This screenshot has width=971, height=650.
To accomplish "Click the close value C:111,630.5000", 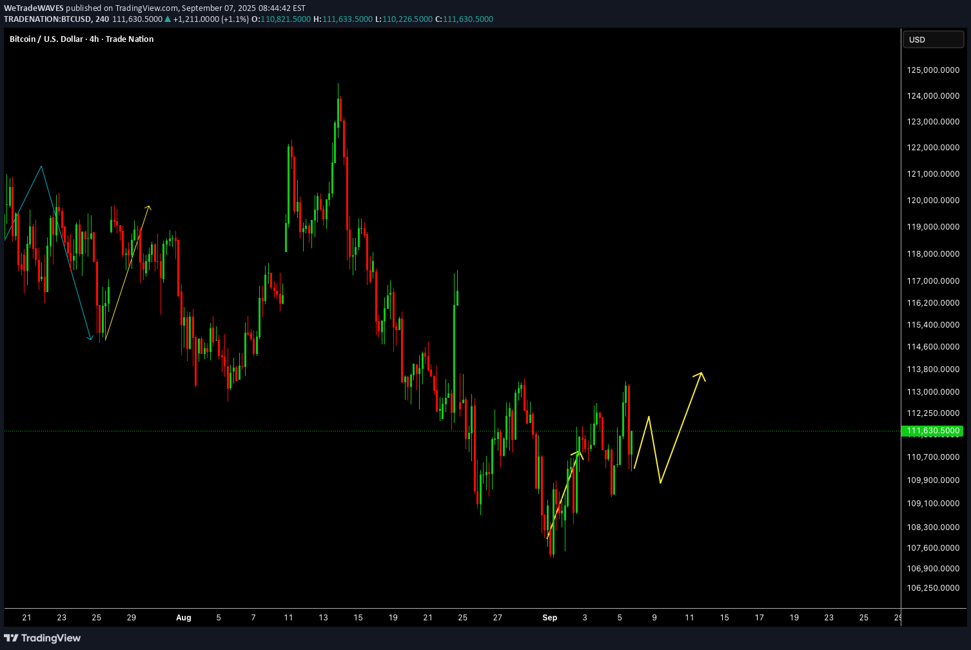I will point(464,19).
